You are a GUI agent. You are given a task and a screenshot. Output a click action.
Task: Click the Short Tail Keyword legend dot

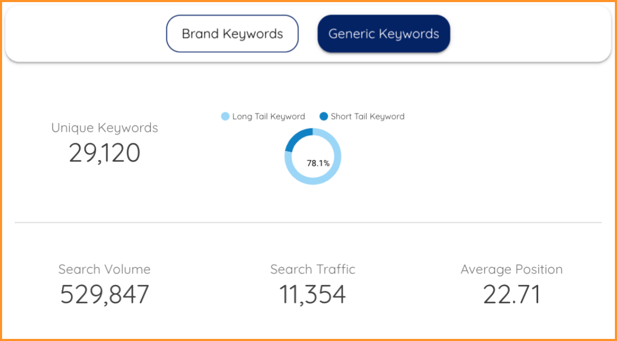coord(324,116)
